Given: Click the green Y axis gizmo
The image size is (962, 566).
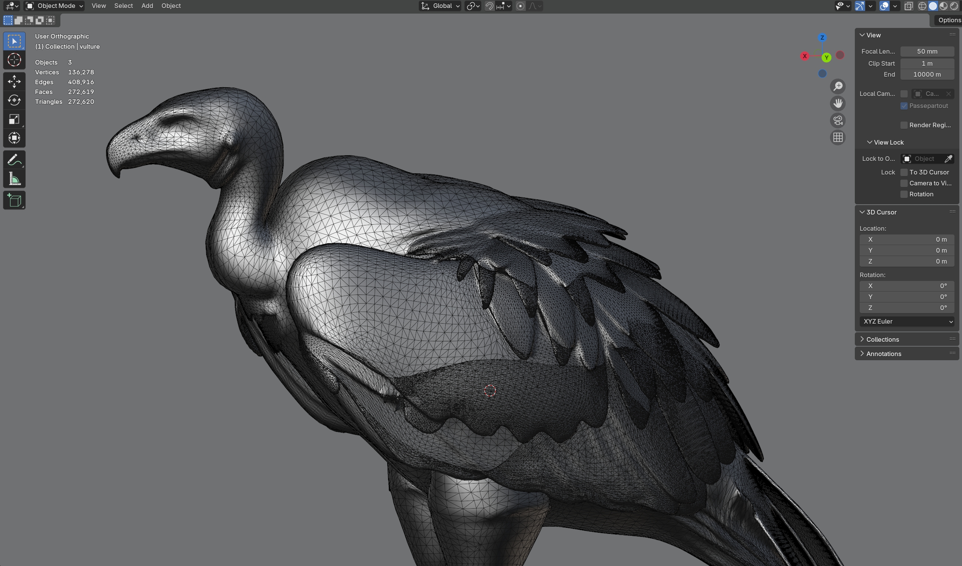Looking at the screenshot, I should pyautogui.click(x=827, y=58).
